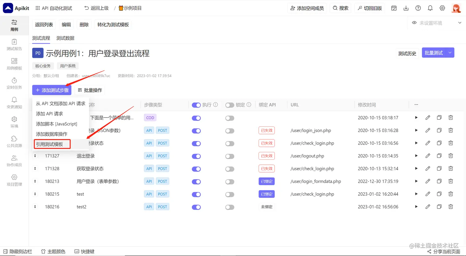The image size is (466, 256).
Task: Open the API 自动化测试 module switcher
Action: pos(54,8)
